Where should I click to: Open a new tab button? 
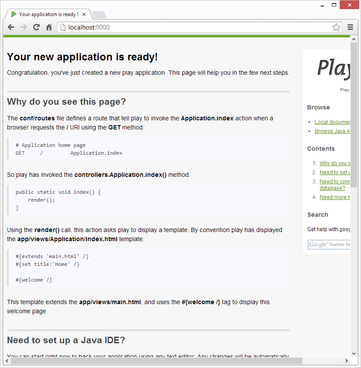point(99,14)
